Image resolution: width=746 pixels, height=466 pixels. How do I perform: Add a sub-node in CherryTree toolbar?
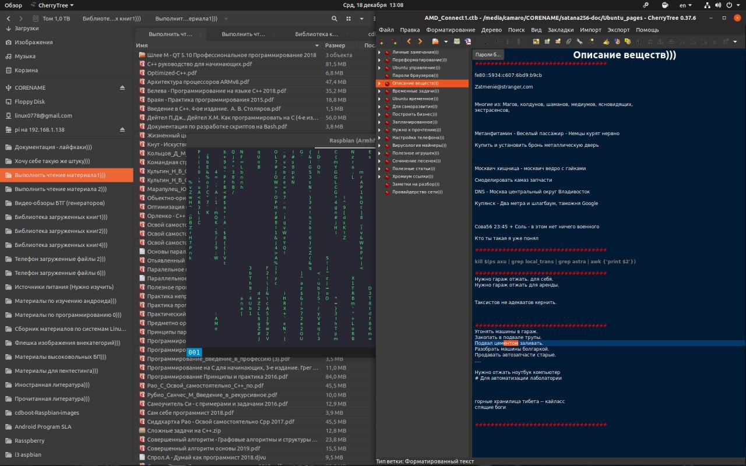coord(394,41)
